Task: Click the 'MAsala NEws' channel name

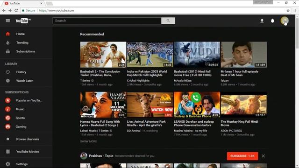Action: 183,81
